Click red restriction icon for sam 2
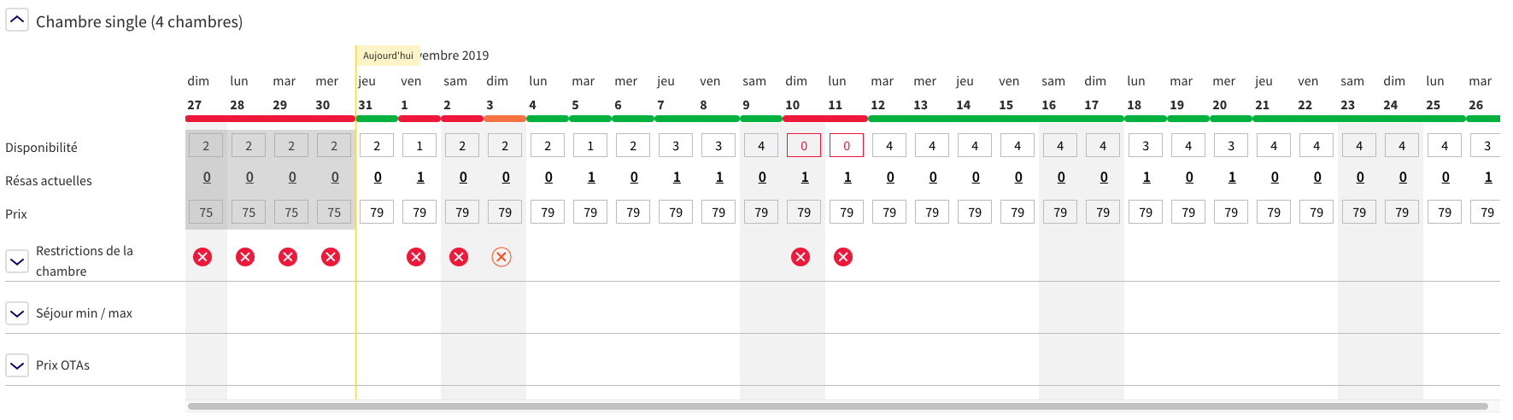 [459, 257]
